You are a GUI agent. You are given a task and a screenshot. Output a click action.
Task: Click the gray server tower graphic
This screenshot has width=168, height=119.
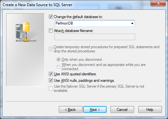[x=19, y=31]
